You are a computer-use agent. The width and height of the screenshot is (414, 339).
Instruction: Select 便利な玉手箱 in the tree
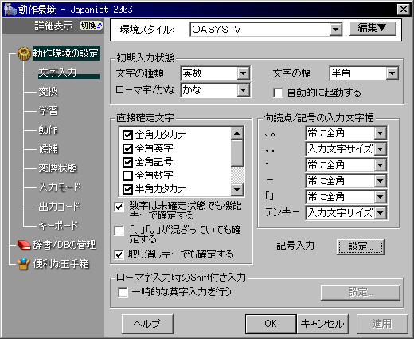tap(61, 264)
